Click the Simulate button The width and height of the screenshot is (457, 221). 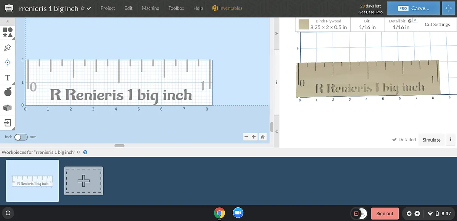tap(431, 140)
